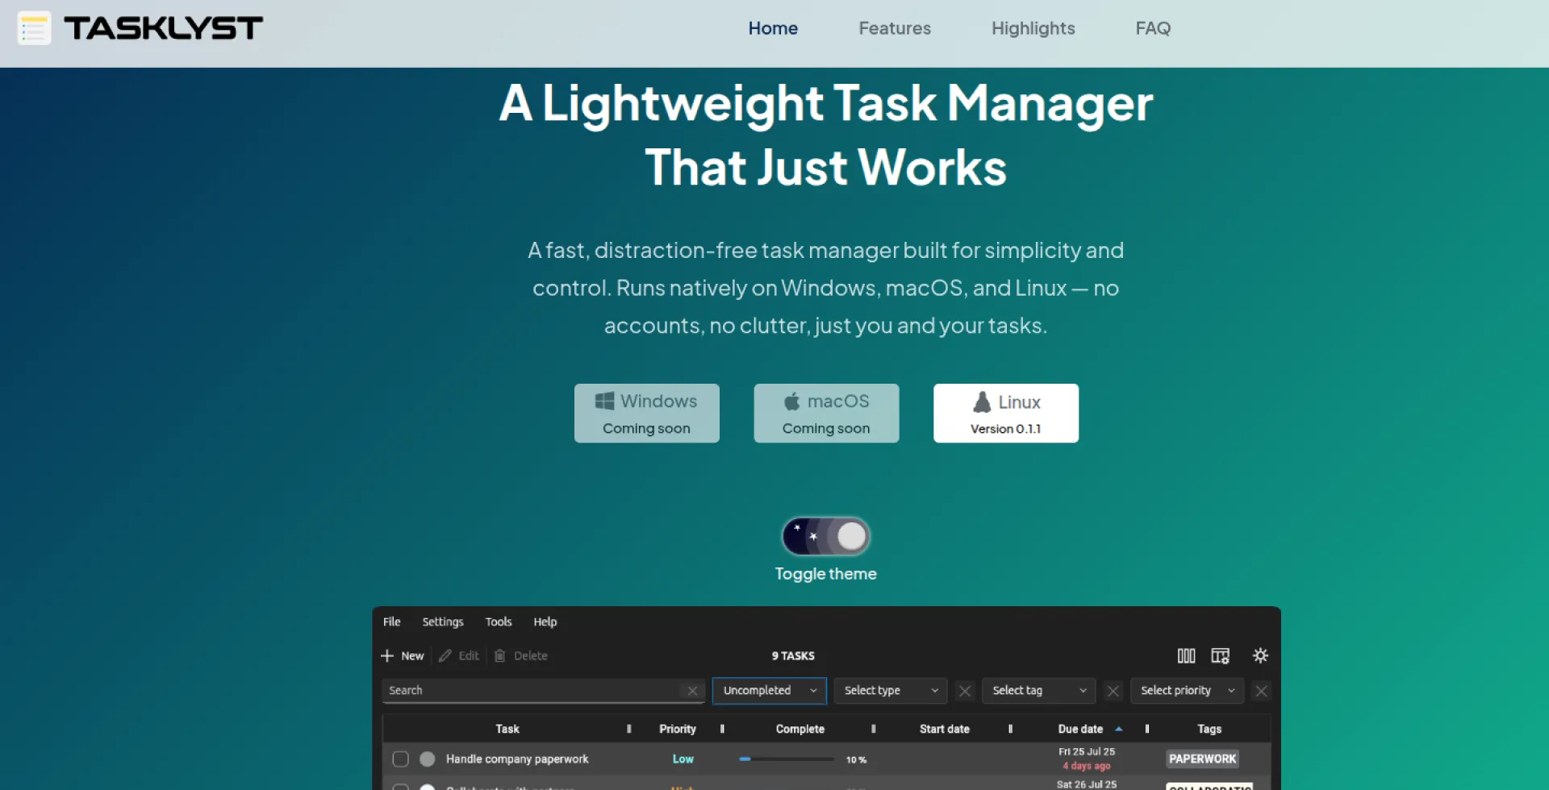This screenshot has width=1549, height=790.
Task: Tick the Handle company paperwork checkbox
Action: coord(400,759)
